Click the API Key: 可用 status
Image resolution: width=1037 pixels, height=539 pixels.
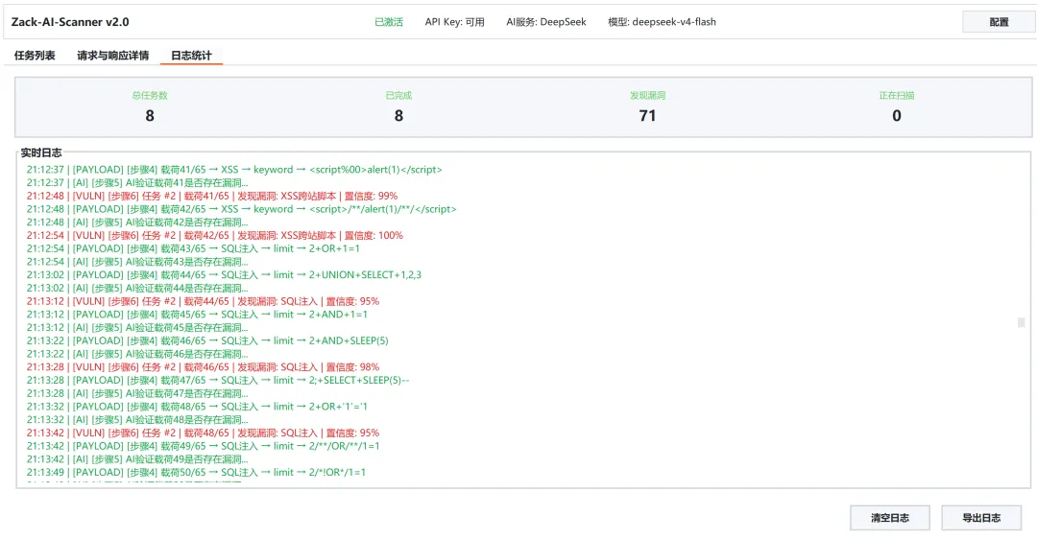tap(454, 22)
